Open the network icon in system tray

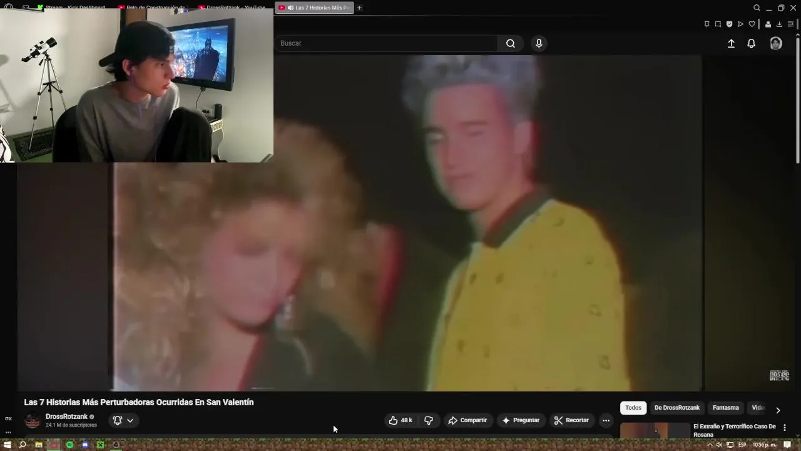click(730, 445)
